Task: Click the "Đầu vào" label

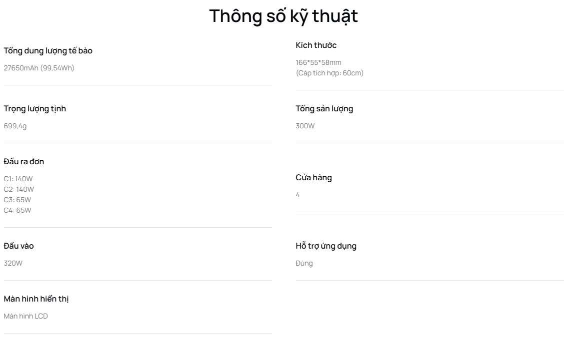Action: click(19, 246)
